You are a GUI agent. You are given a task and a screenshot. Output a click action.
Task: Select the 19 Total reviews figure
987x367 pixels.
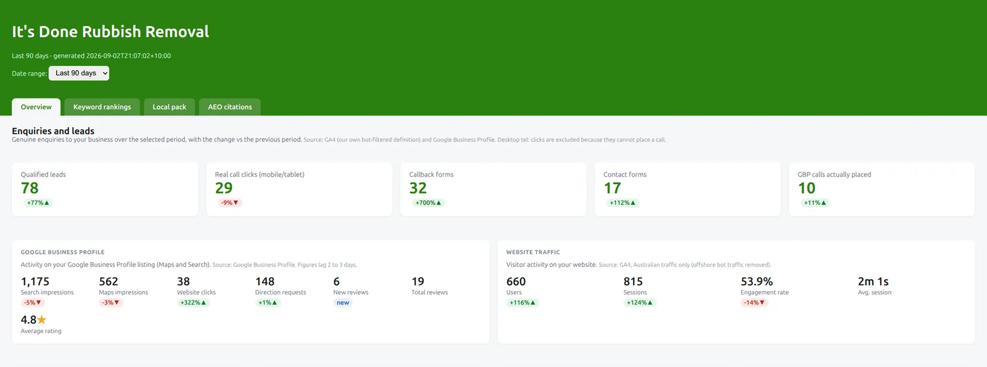click(418, 281)
